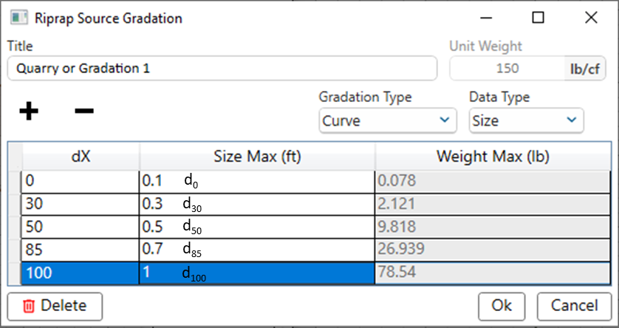Click the red trash Delete button
619x328 pixels.
(55, 305)
